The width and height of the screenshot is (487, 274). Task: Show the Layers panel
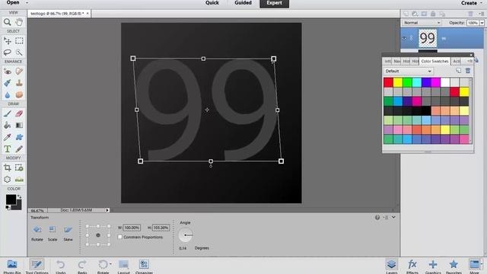tap(391, 266)
